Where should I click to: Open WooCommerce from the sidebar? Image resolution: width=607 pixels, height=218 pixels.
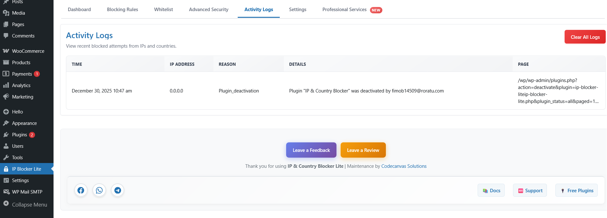28,51
